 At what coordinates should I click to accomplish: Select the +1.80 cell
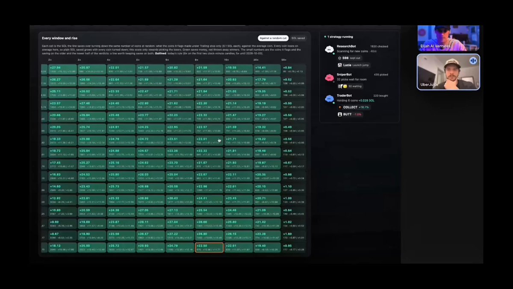294,235
